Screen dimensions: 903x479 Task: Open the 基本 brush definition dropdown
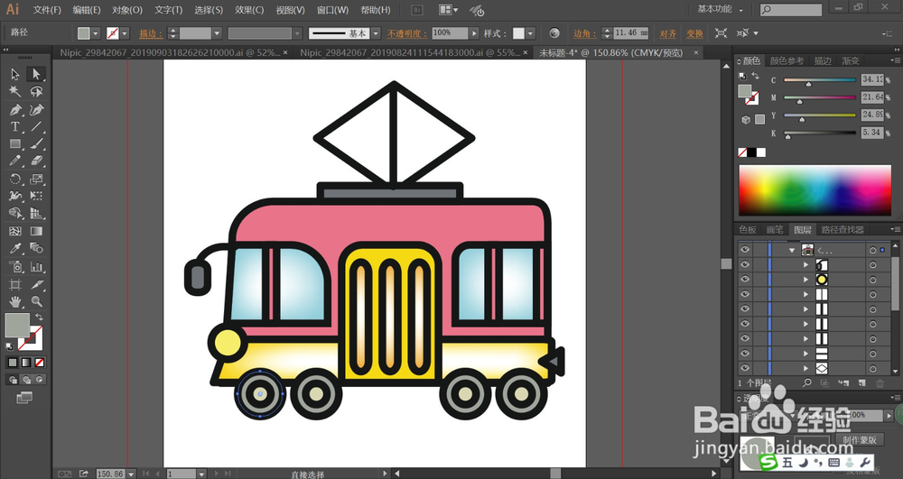376,33
